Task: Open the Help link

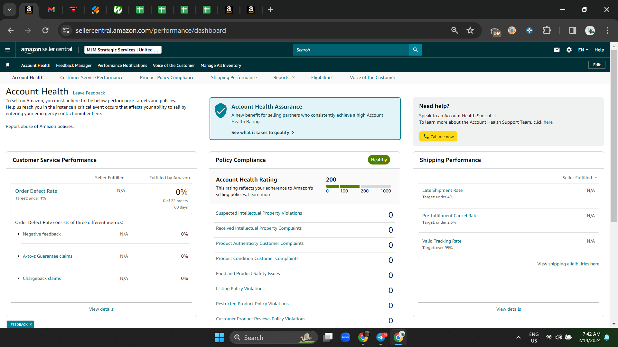Action: tap(599, 50)
